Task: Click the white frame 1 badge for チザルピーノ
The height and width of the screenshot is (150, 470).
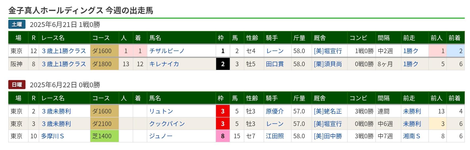Action: pos(223,51)
